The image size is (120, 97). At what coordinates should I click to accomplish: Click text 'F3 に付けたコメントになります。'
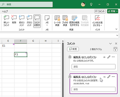pos(86,80)
